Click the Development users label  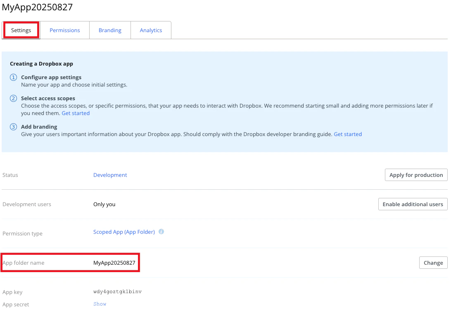27,204
